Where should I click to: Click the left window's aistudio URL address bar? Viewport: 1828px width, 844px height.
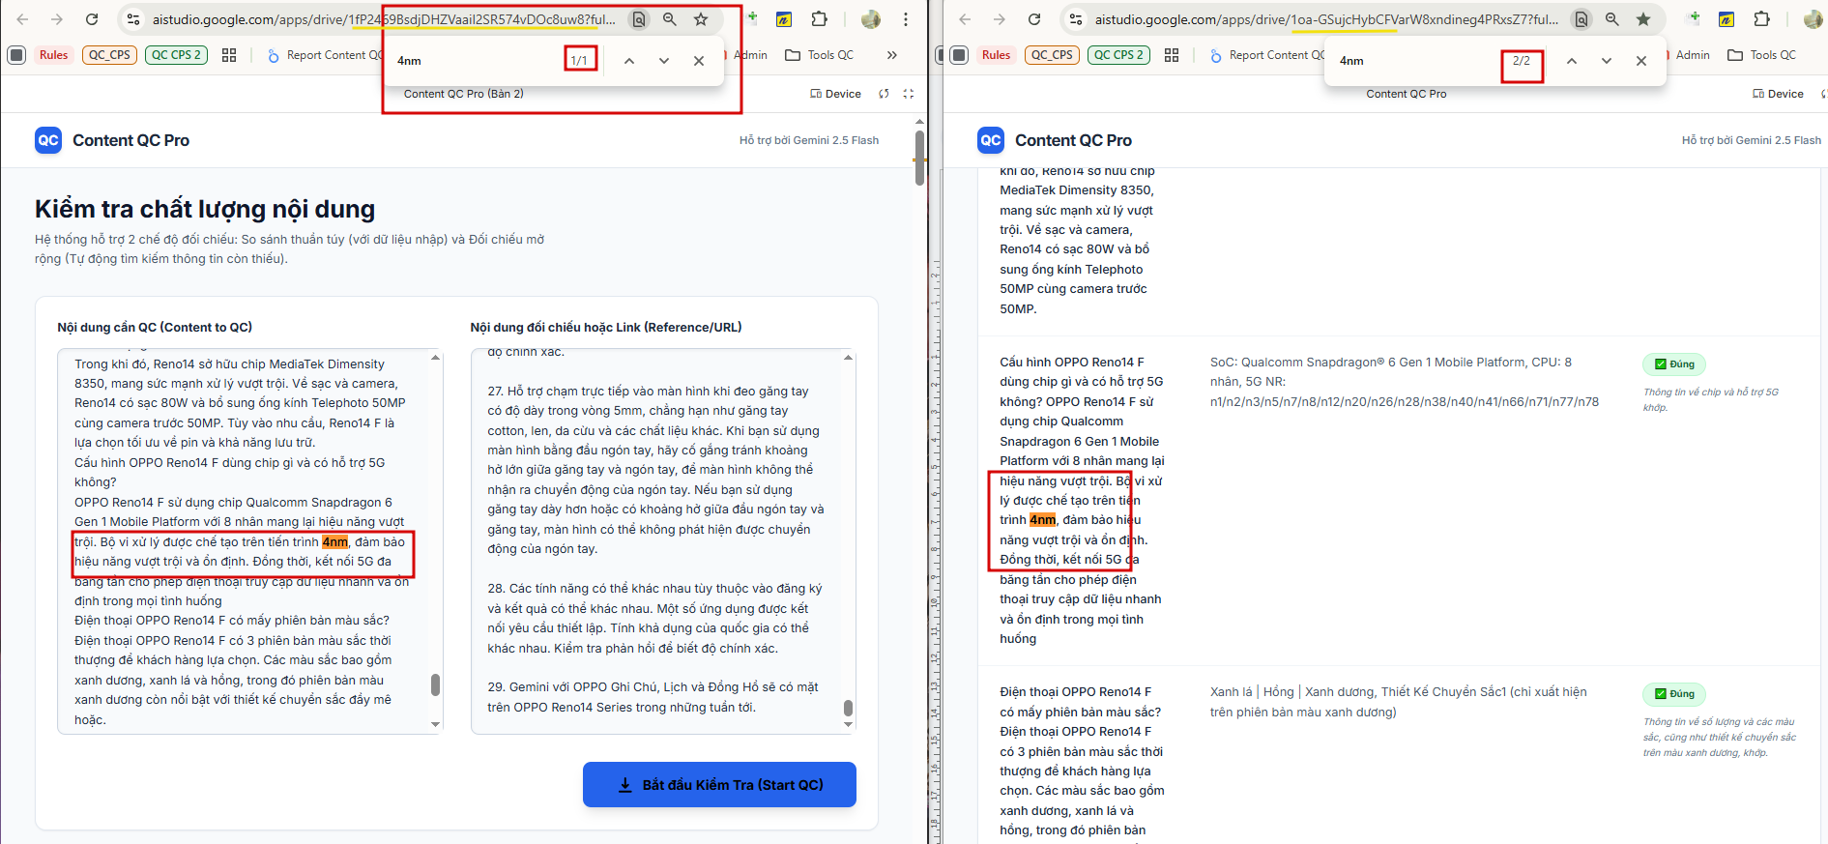tap(384, 19)
